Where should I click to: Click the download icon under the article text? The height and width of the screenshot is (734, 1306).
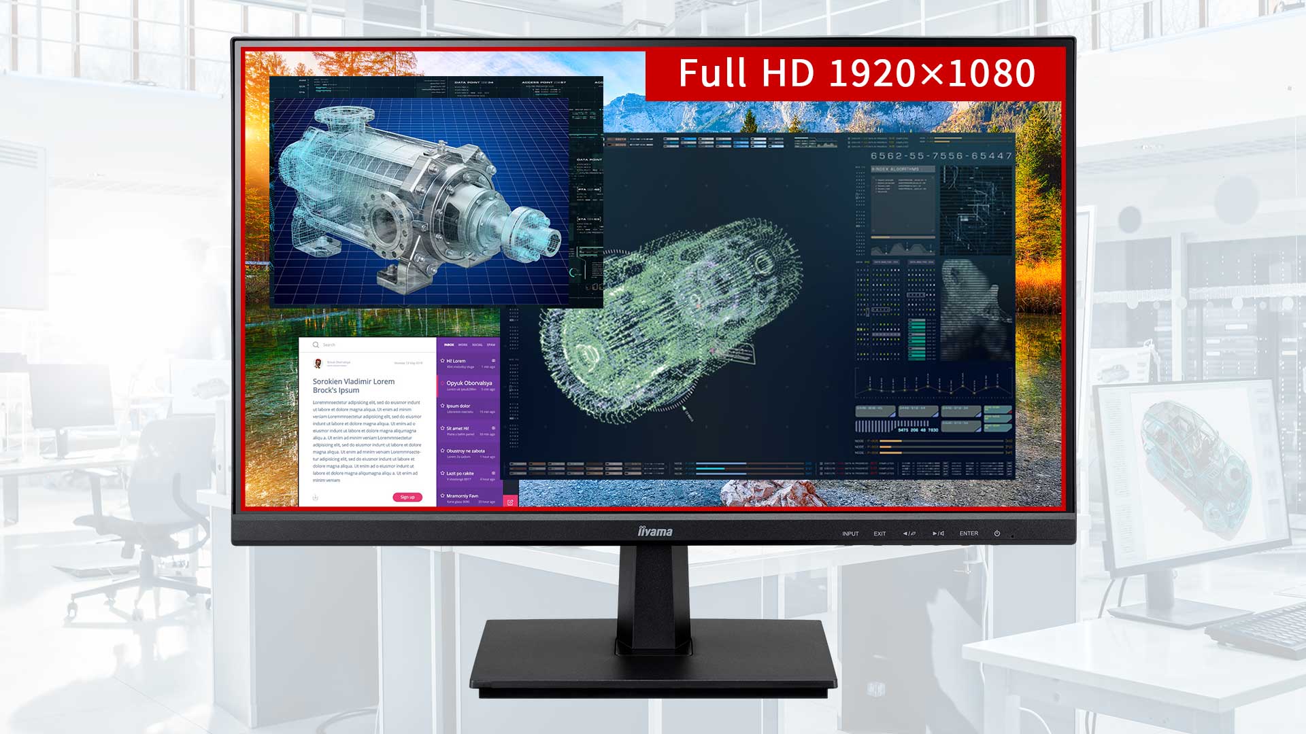point(316,497)
